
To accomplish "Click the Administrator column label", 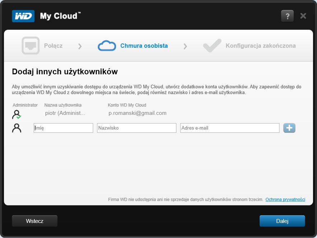I will (25, 105).
